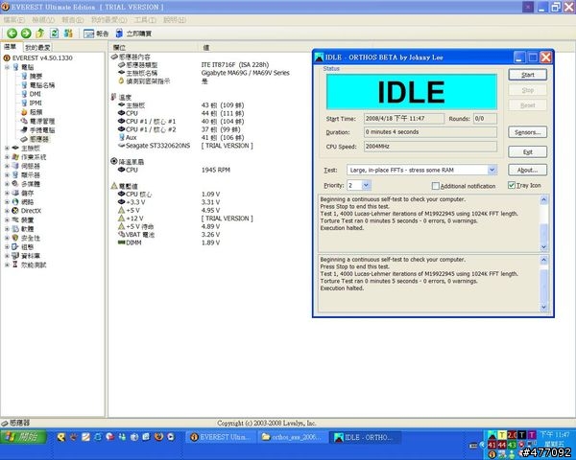
Task: Open the orthos folder taskbar button
Action: coord(293,437)
